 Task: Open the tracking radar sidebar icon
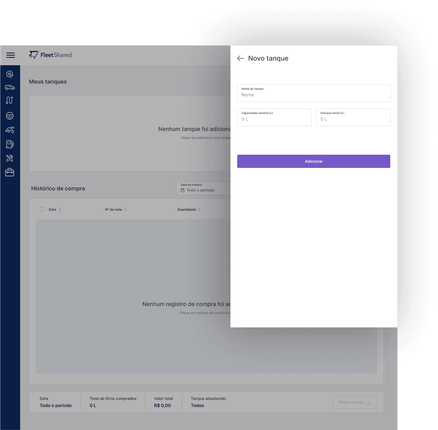pyautogui.click(x=10, y=74)
